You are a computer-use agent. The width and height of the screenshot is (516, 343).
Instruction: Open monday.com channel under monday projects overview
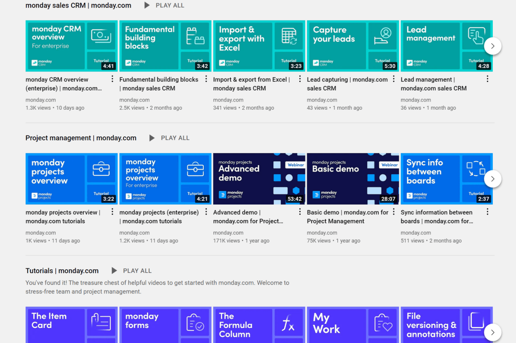point(41,233)
